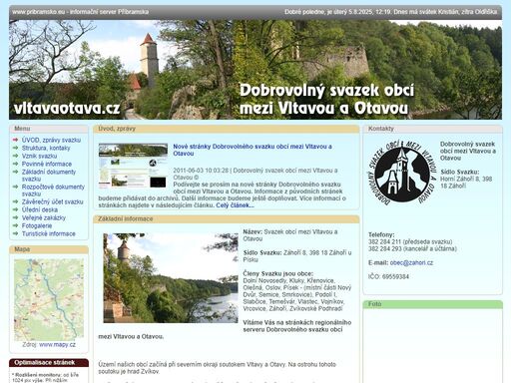Open Povinné informace menu link
This screenshot has width=511, height=383.
[x=47, y=164]
